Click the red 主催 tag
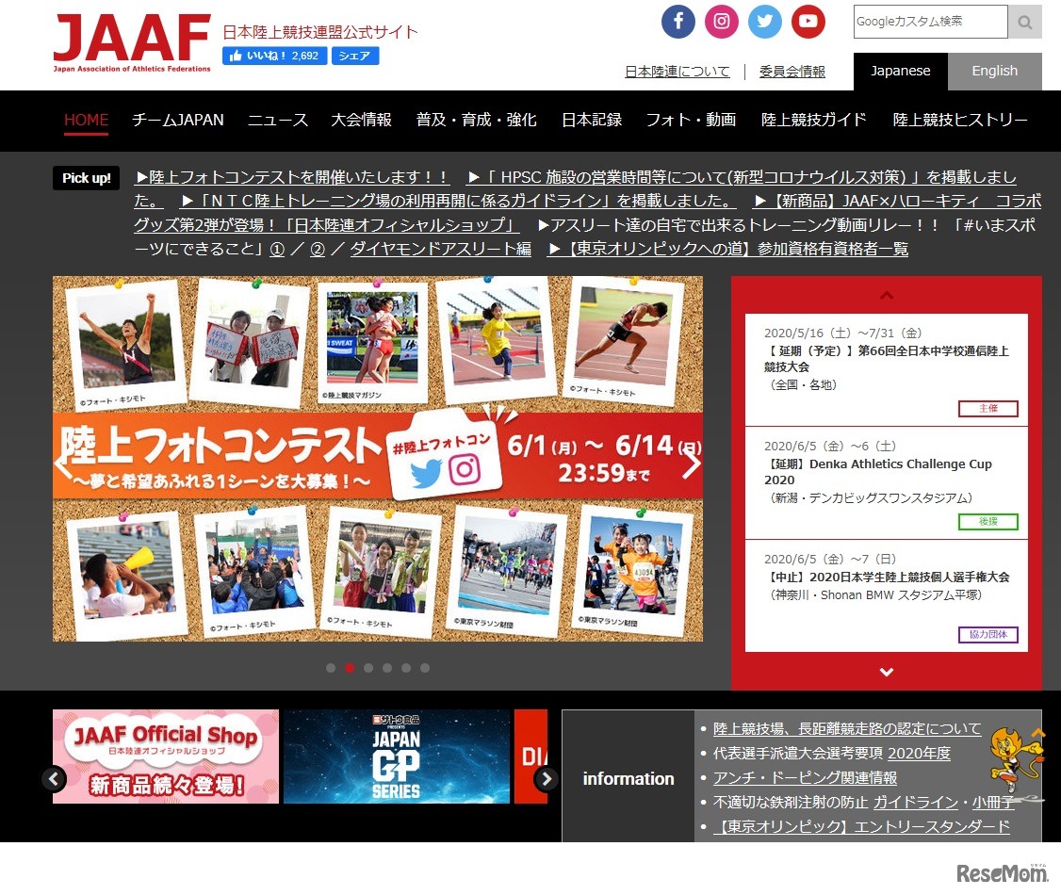This screenshot has width=1061, height=895. (x=988, y=409)
